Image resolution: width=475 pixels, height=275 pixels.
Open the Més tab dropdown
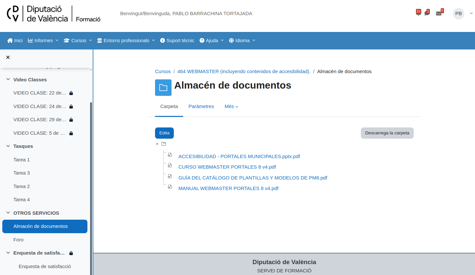point(232,106)
